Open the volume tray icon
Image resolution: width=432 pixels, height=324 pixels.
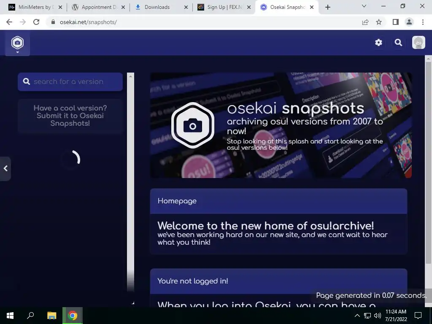[x=378, y=316]
